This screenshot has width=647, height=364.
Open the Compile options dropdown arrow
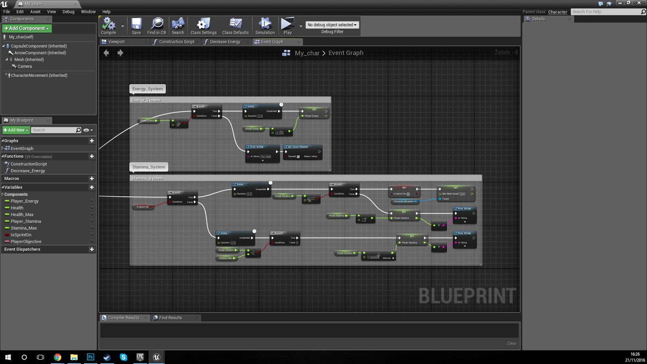(123, 26)
